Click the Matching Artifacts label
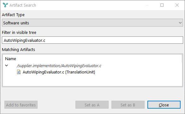The image size is (185, 114). point(19,50)
